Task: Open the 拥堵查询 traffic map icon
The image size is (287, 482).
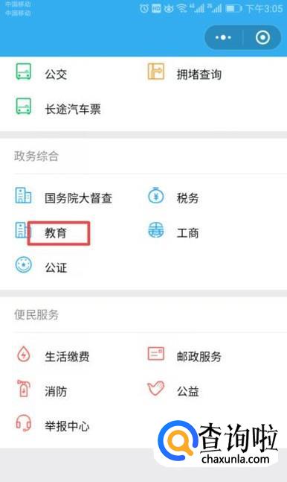Action: [155, 72]
